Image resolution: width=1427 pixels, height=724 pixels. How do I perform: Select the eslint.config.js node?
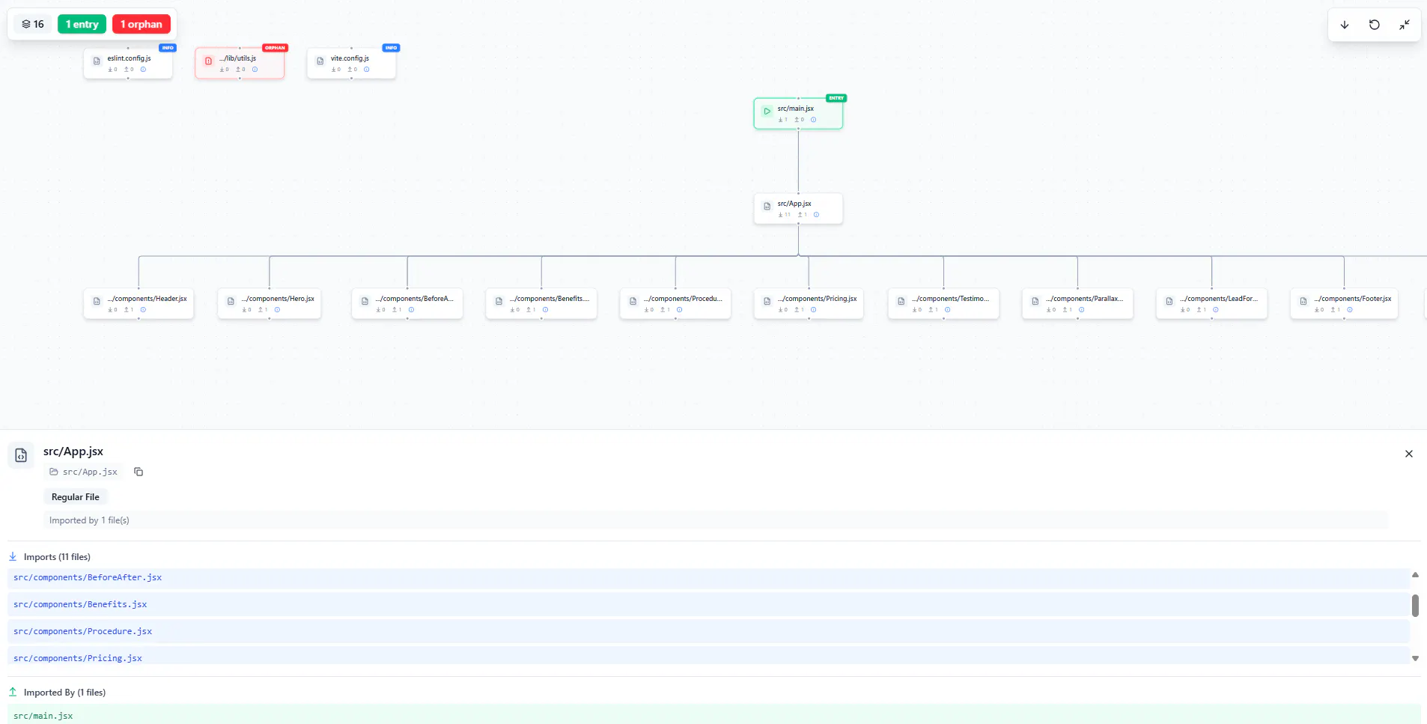pyautogui.click(x=128, y=63)
